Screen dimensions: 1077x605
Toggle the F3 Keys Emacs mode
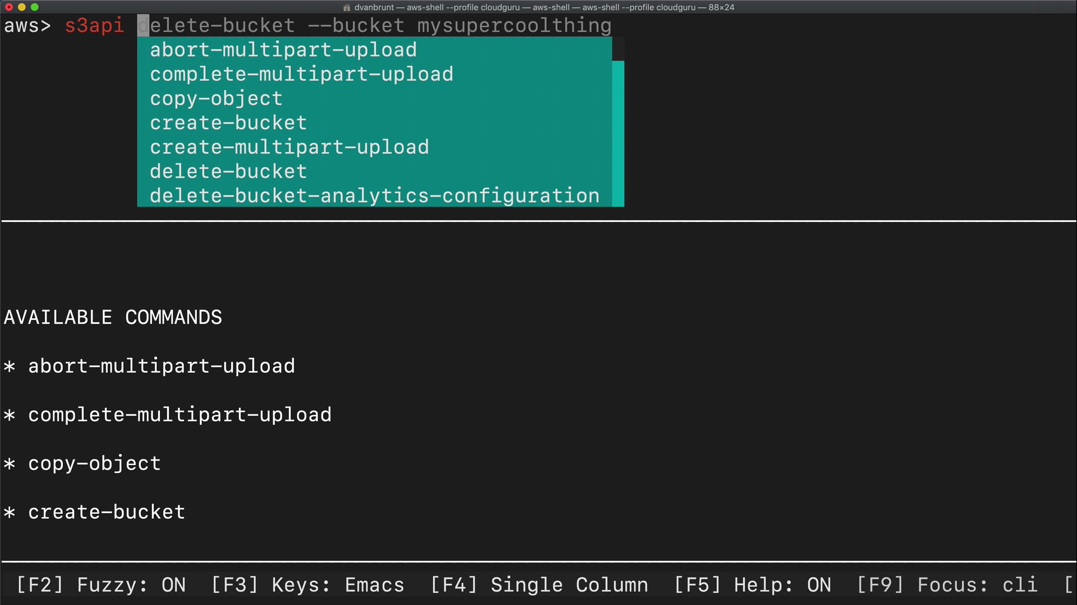(307, 585)
